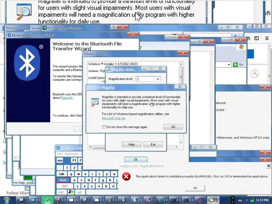
Task: Click the folder taskbar group with 6 windows
Action: 214,200
